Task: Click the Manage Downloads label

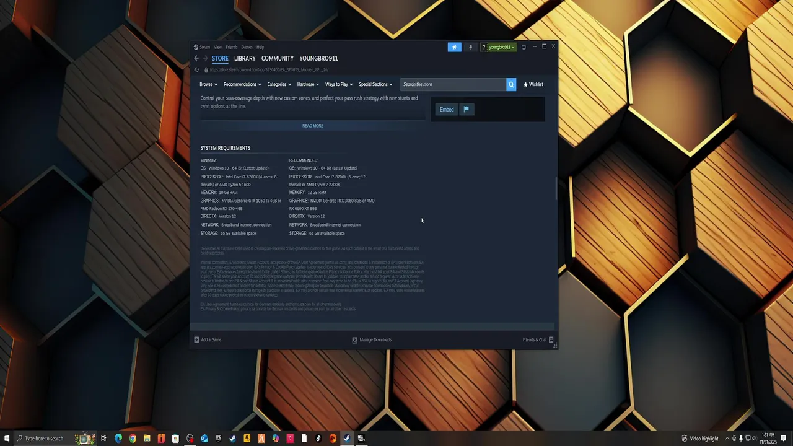Action: click(x=375, y=339)
